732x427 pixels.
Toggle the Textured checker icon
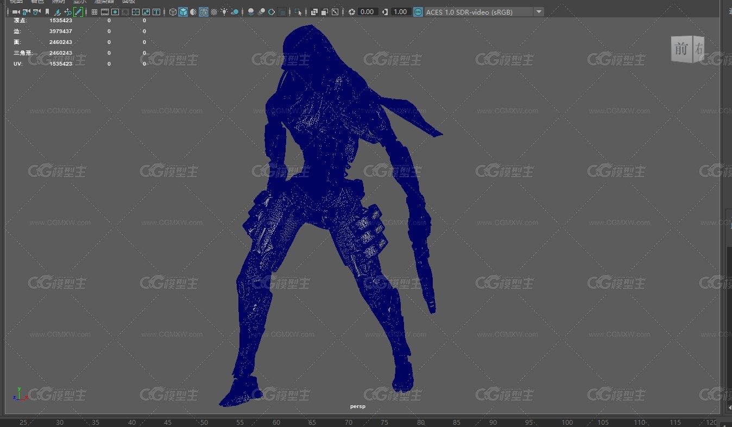pyautogui.click(x=214, y=11)
